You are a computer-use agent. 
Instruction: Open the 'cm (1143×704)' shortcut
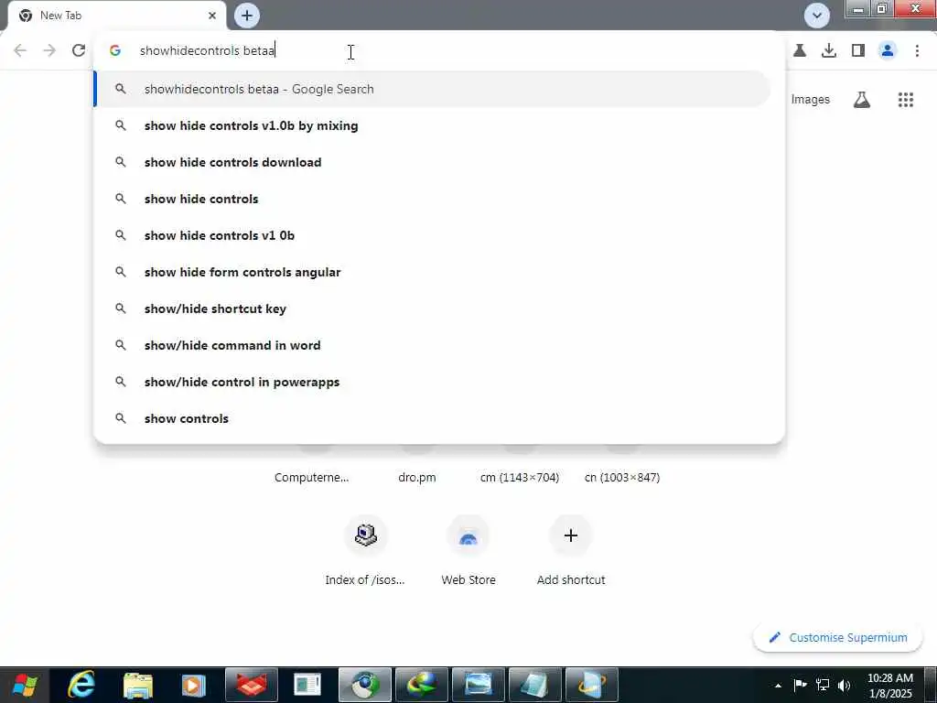click(x=520, y=477)
